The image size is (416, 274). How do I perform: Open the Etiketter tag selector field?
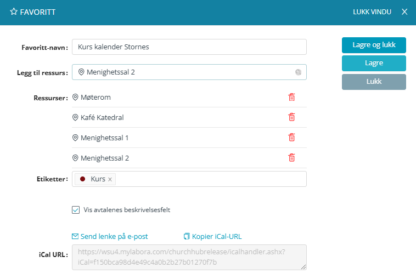pyautogui.click(x=209, y=179)
